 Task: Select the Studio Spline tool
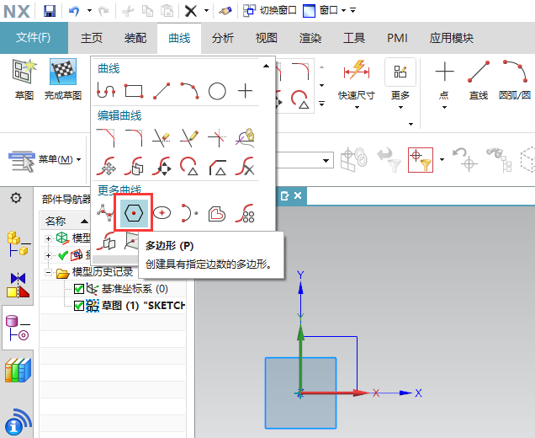coord(105,212)
